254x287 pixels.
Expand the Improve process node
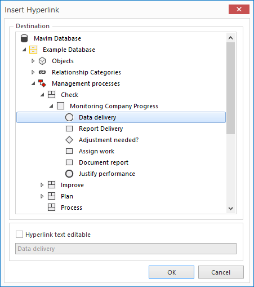pyautogui.click(x=42, y=185)
